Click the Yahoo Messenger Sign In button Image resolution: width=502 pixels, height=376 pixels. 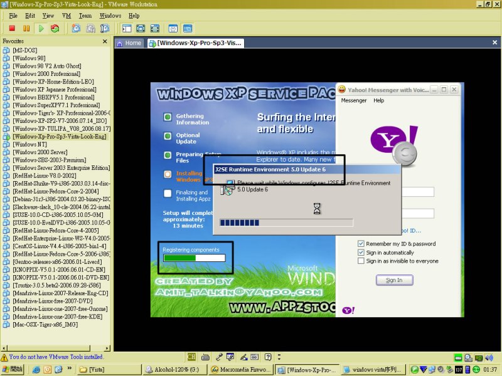click(x=395, y=280)
